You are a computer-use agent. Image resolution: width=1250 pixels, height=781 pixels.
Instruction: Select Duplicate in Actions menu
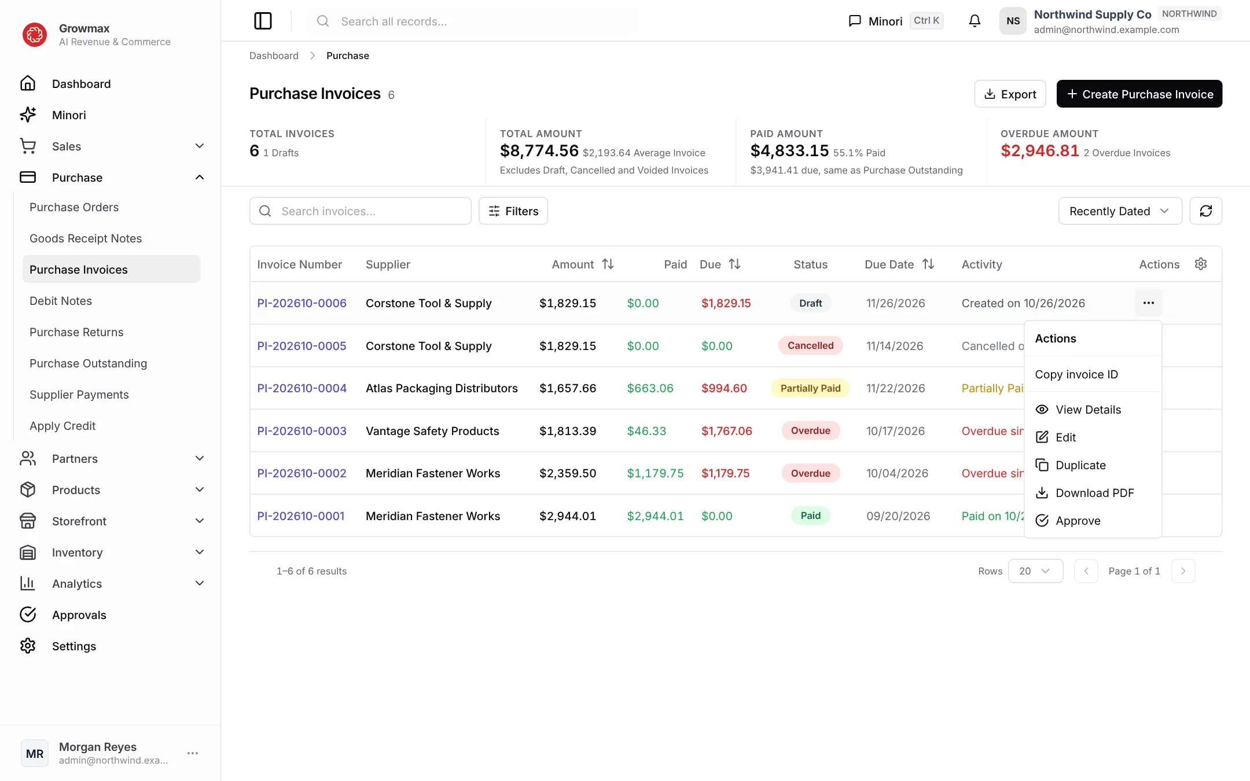point(1093,465)
